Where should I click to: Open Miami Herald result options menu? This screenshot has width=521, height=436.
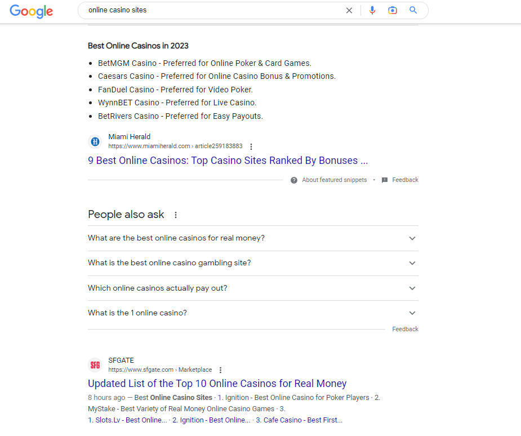[251, 146]
